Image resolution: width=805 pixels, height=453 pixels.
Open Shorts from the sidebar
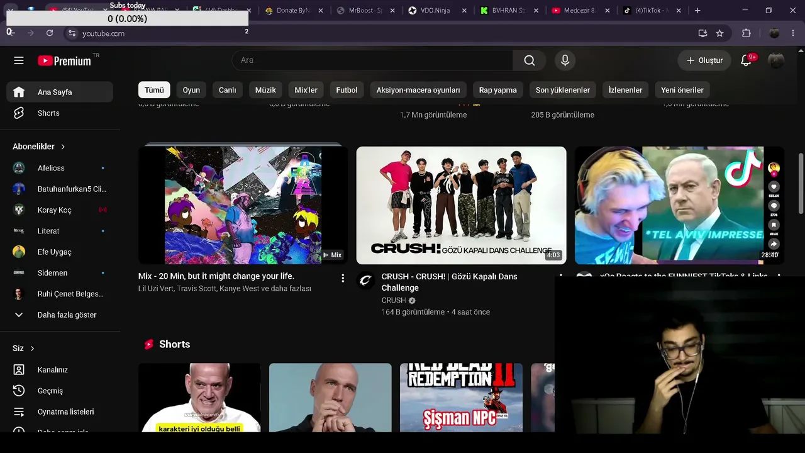tap(60, 113)
